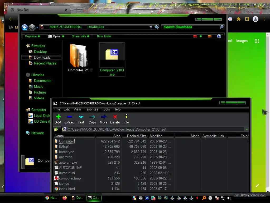270x203 pixels.
Task: Open Explorer help question mark icon
Action: tap(219, 36)
